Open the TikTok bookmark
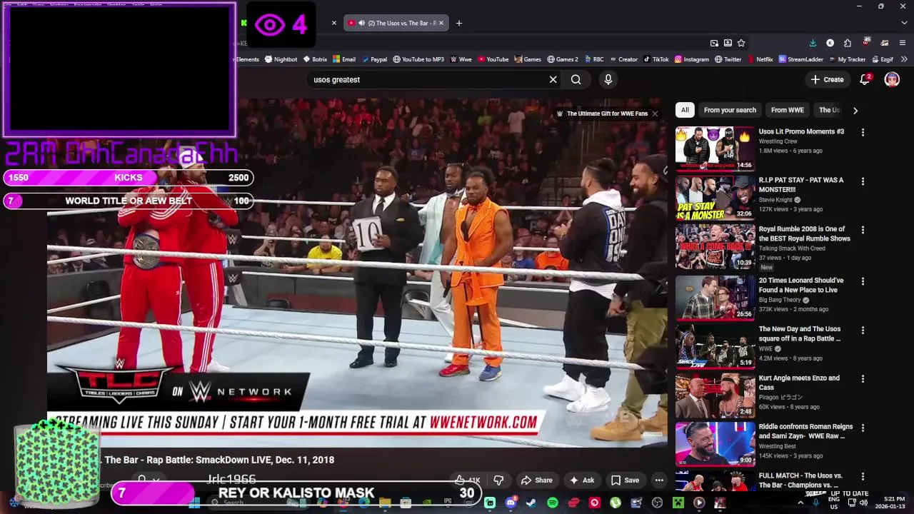Viewport: 914px width, 514px height. point(656,59)
